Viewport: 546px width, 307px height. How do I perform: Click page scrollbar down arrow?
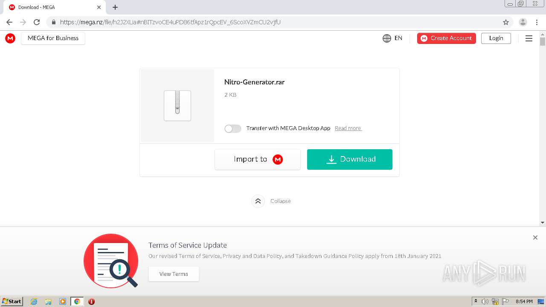pos(543,223)
